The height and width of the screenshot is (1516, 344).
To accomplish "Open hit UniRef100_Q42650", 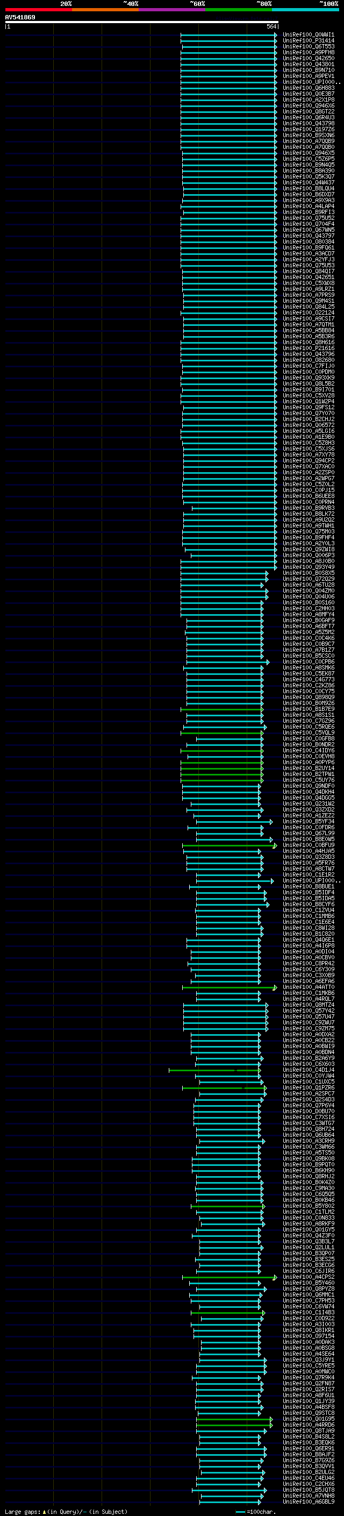I will pyautogui.click(x=308, y=58).
